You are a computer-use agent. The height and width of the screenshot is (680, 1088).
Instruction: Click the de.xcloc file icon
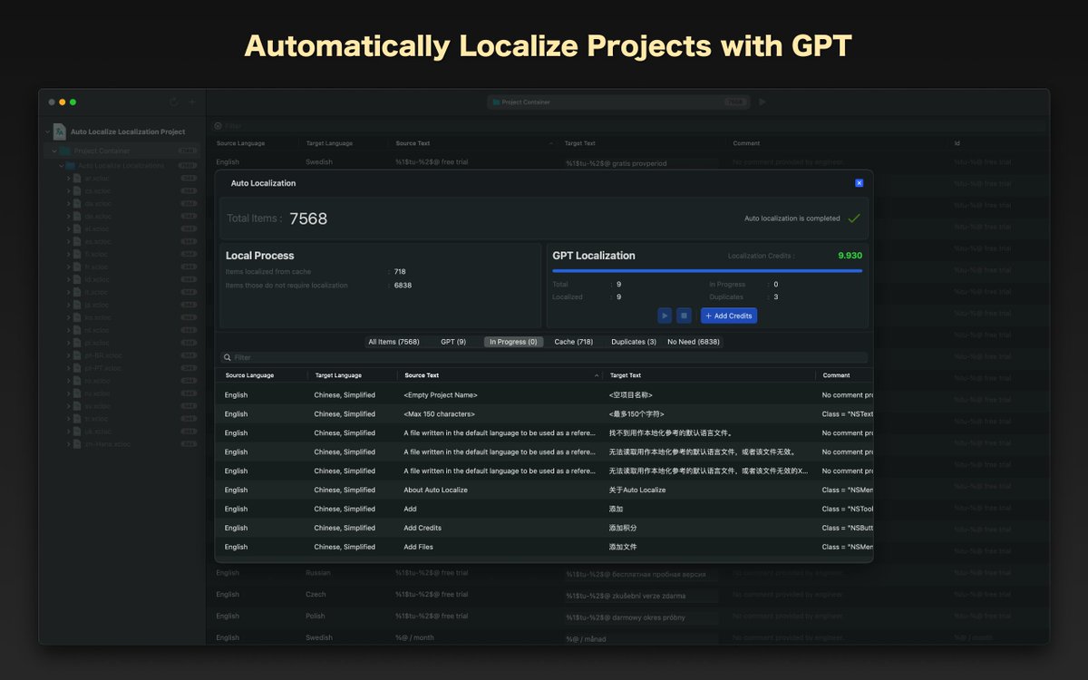pos(78,217)
